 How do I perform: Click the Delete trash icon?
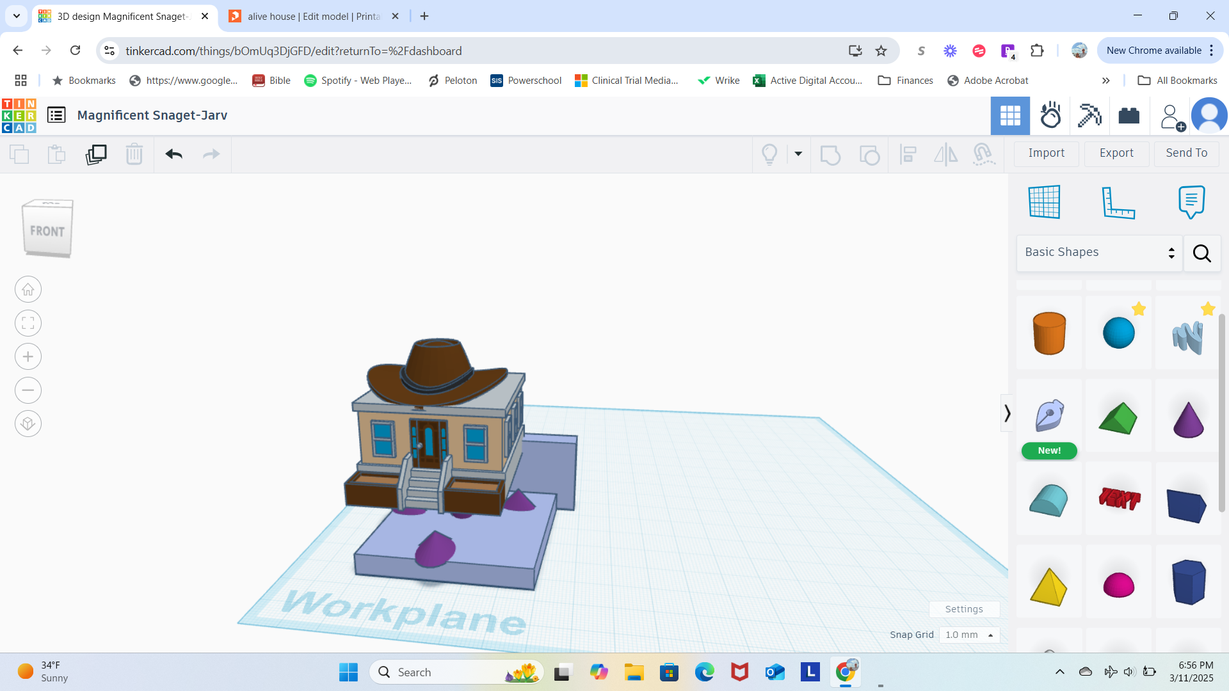pyautogui.click(x=134, y=154)
